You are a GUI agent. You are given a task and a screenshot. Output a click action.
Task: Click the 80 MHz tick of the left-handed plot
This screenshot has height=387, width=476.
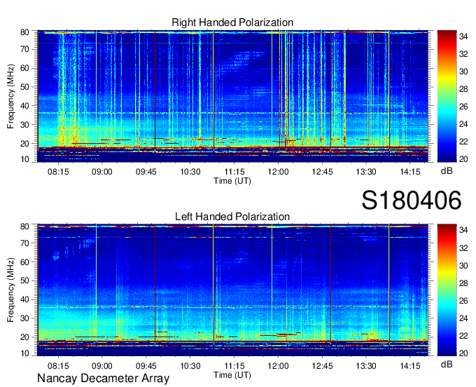coord(25,226)
